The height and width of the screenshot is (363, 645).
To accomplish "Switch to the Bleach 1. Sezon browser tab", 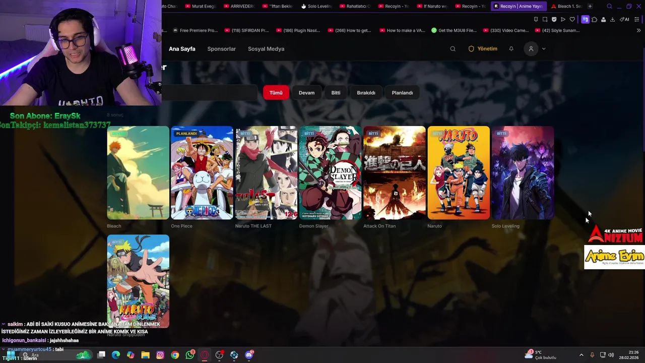I will (x=566, y=6).
